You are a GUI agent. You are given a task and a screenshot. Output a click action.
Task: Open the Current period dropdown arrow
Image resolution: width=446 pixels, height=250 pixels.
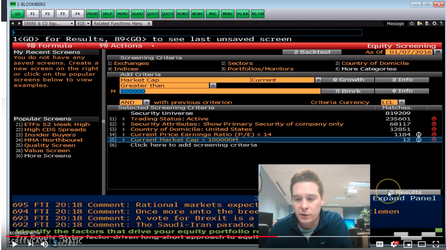318,80
